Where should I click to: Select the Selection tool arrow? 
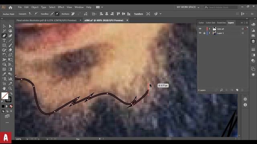pos(4,26)
